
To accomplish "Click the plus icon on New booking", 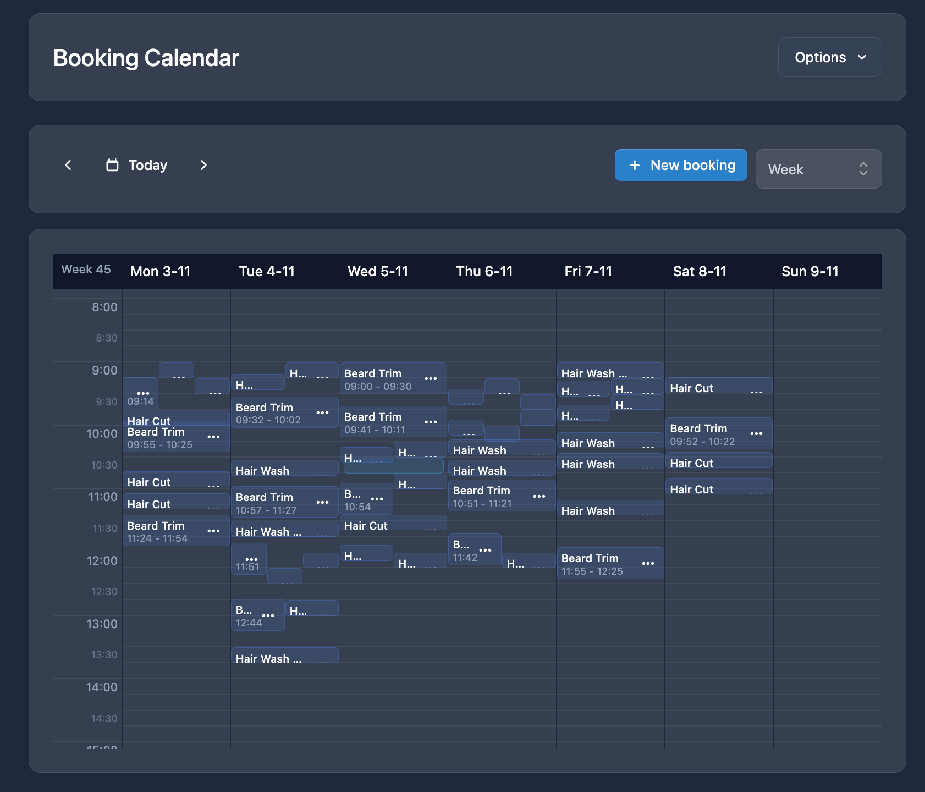I will pos(635,165).
